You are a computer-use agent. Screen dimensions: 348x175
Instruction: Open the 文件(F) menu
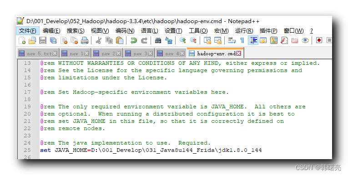(28, 31)
